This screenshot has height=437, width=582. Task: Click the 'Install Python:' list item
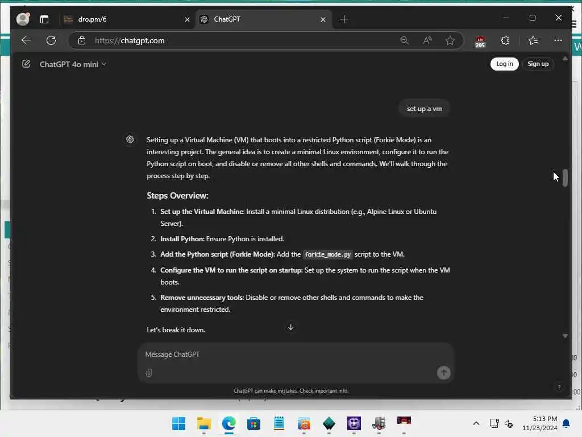tap(222, 239)
